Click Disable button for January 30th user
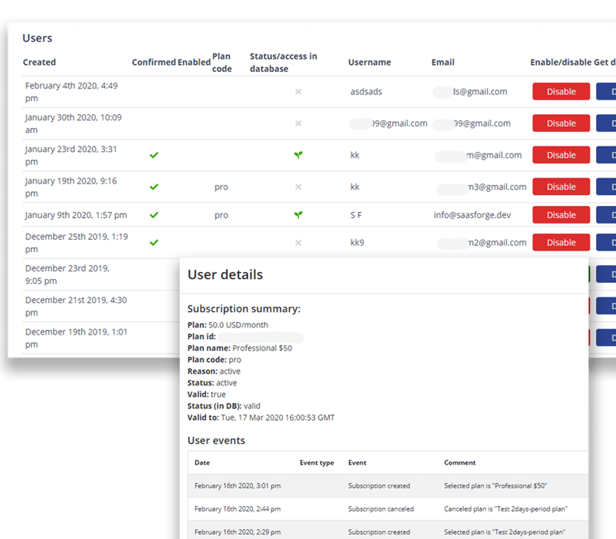Viewport: 616px width, 539px height. [x=561, y=123]
